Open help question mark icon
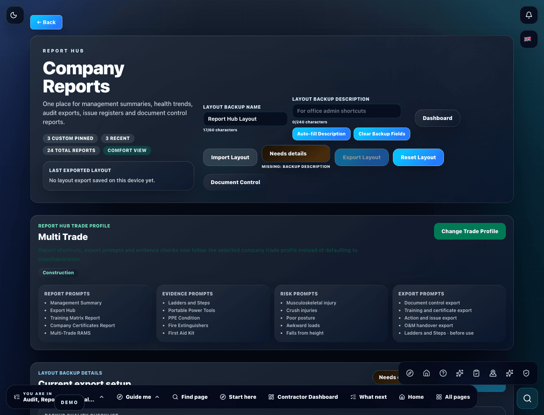Viewport: 544px width, 415px height. pos(443,373)
